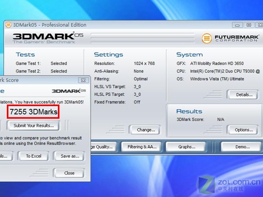Image resolution: width=263 pixels, height=197 pixels.
Task: Click OS Windows Vista Ultimate text
Action: pos(217,79)
